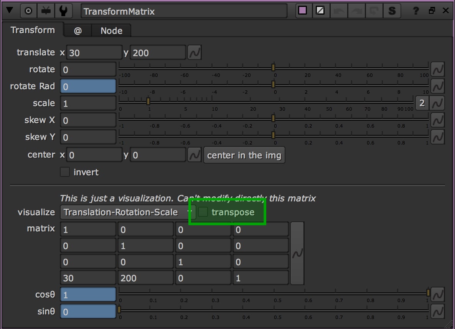
Task: Collapse panel with the top-left triangle arrow
Action: (10, 10)
